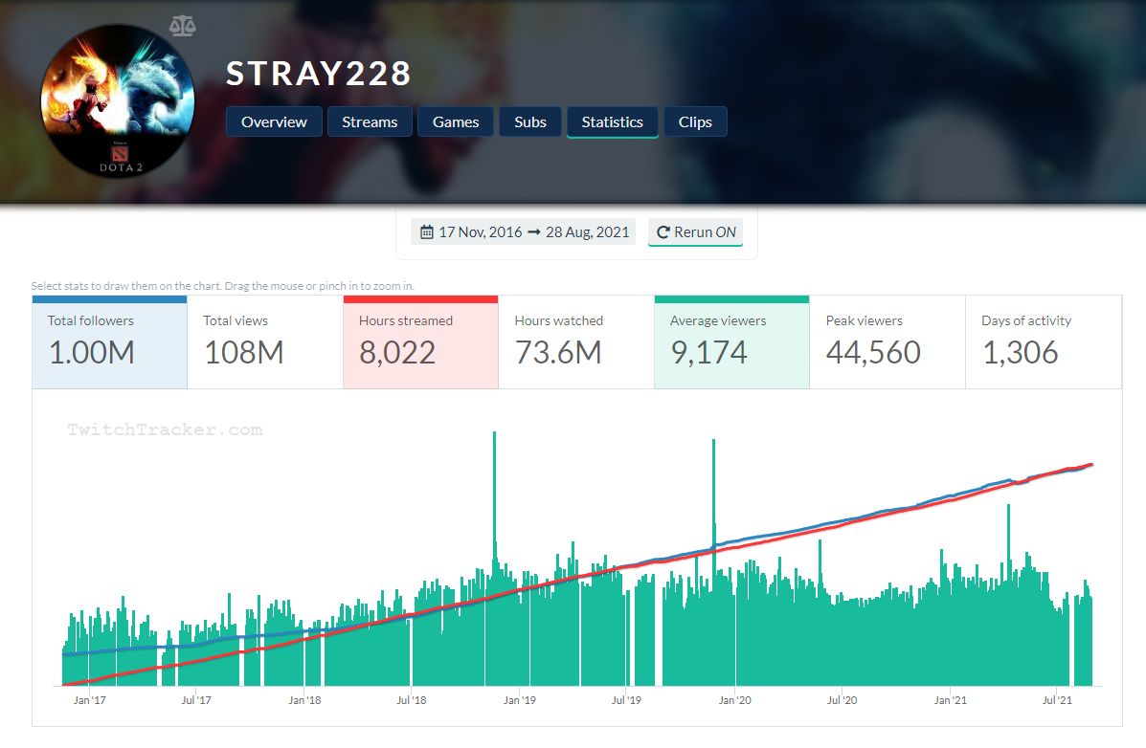This screenshot has width=1146, height=748.
Task: Open the date range picker
Action: click(x=524, y=232)
